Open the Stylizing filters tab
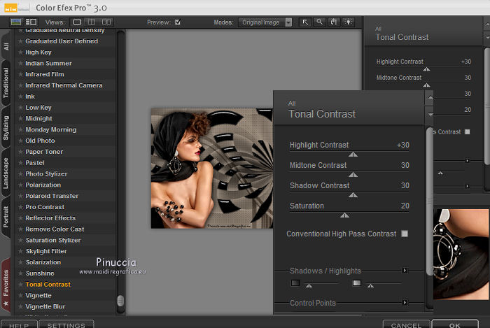The height and width of the screenshot is (328, 490). tap(6, 128)
